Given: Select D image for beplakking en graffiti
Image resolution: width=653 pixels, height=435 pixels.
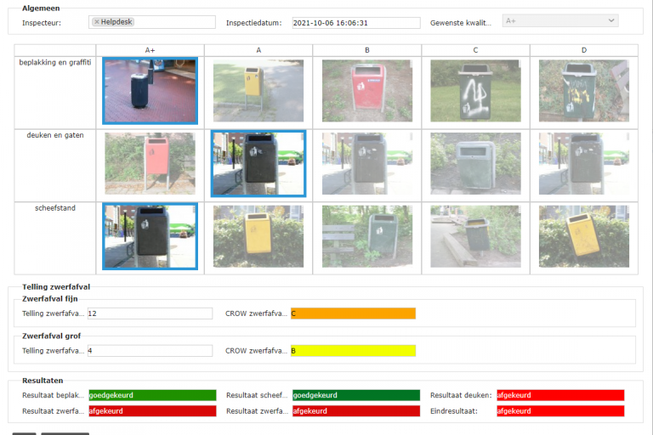Looking at the screenshot, I should (583, 90).
